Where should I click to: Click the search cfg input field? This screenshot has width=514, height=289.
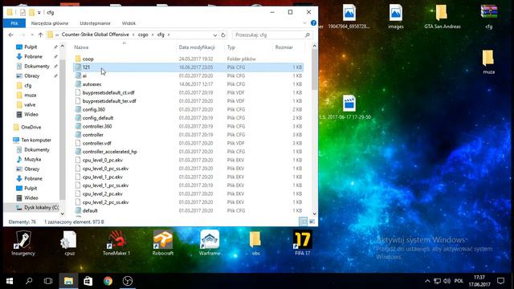pyautogui.click(x=271, y=35)
